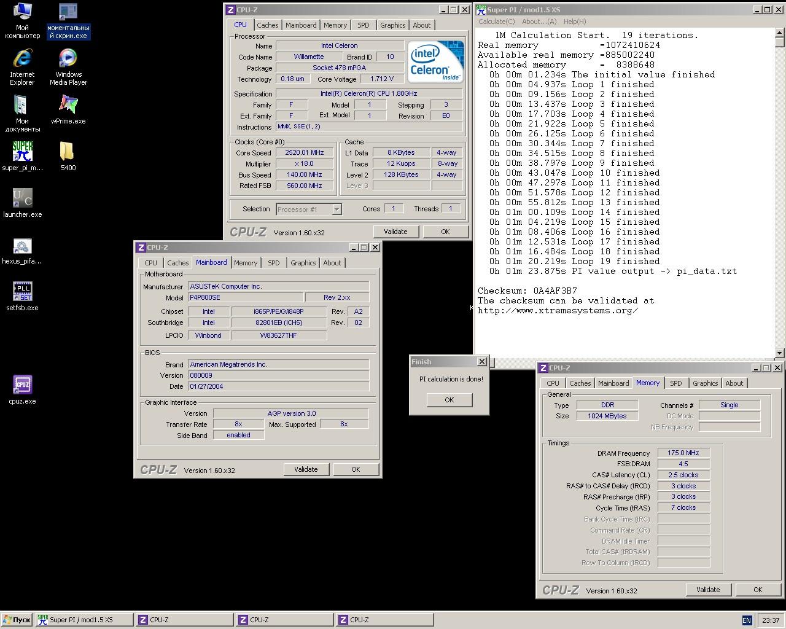Switch to About tab in Memory window

tap(734, 383)
